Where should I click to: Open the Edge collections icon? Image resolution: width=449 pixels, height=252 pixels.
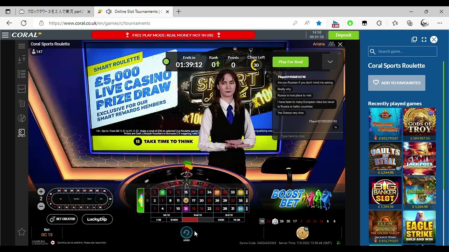410,23
